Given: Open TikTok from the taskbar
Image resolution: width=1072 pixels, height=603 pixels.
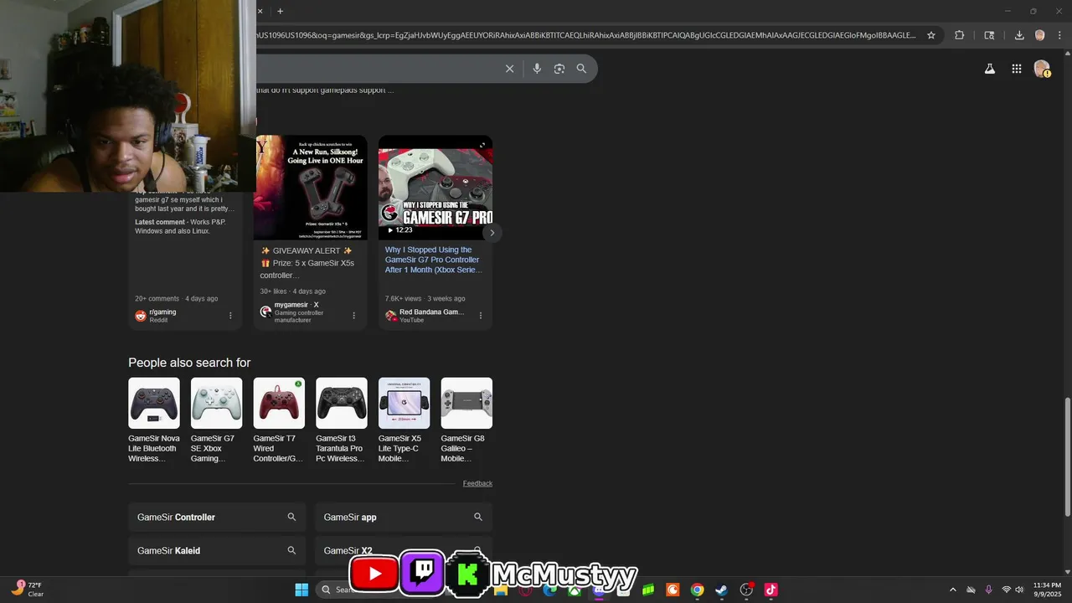Looking at the screenshot, I should coord(770,590).
